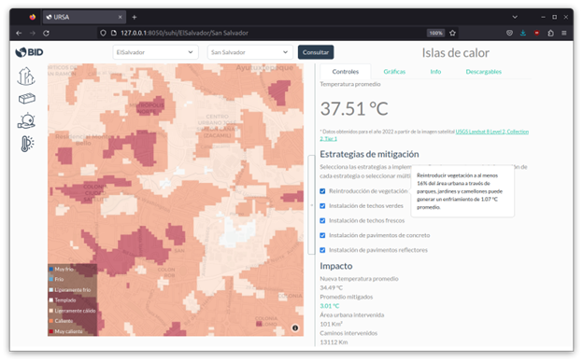Viewport: 583px width, 362px height.
Task: Click the 101 Km² intervened area value
Action: [x=332, y=324]
